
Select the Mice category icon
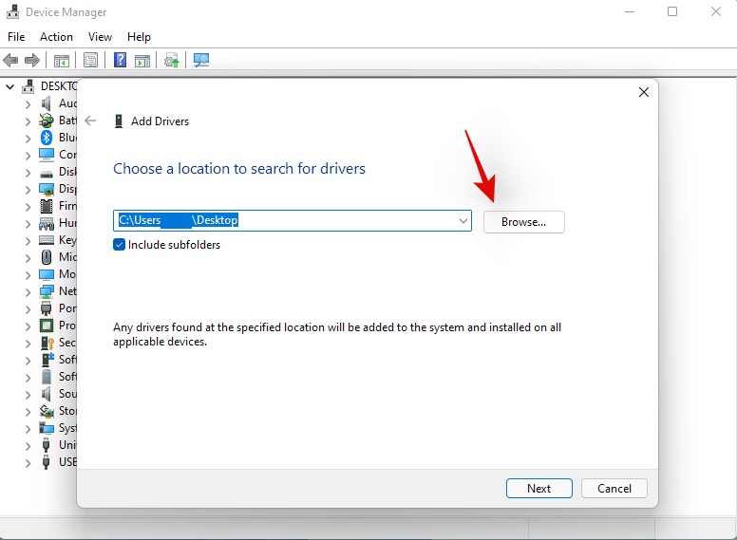coord(46,257)
